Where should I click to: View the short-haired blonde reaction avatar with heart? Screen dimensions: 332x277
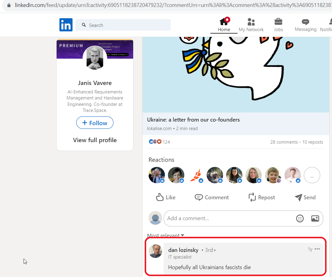pos(273,175)
